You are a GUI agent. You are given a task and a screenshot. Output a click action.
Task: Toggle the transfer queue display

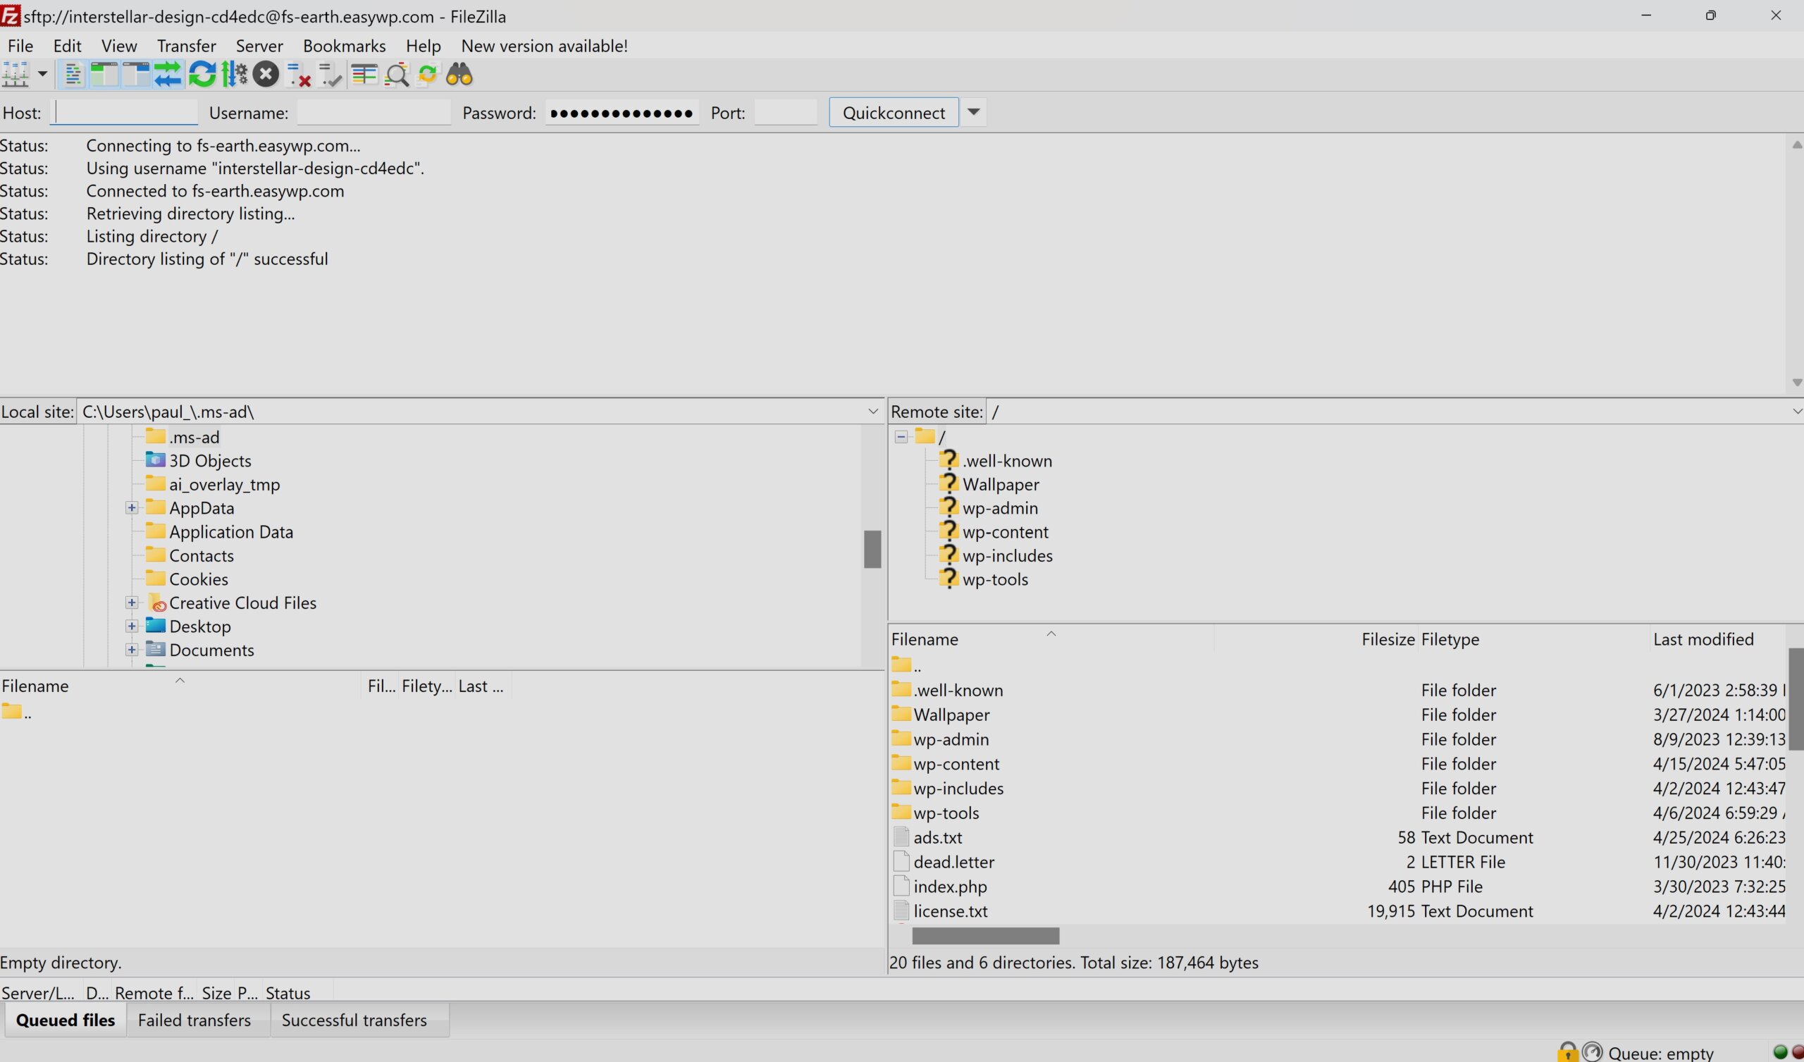168,75
